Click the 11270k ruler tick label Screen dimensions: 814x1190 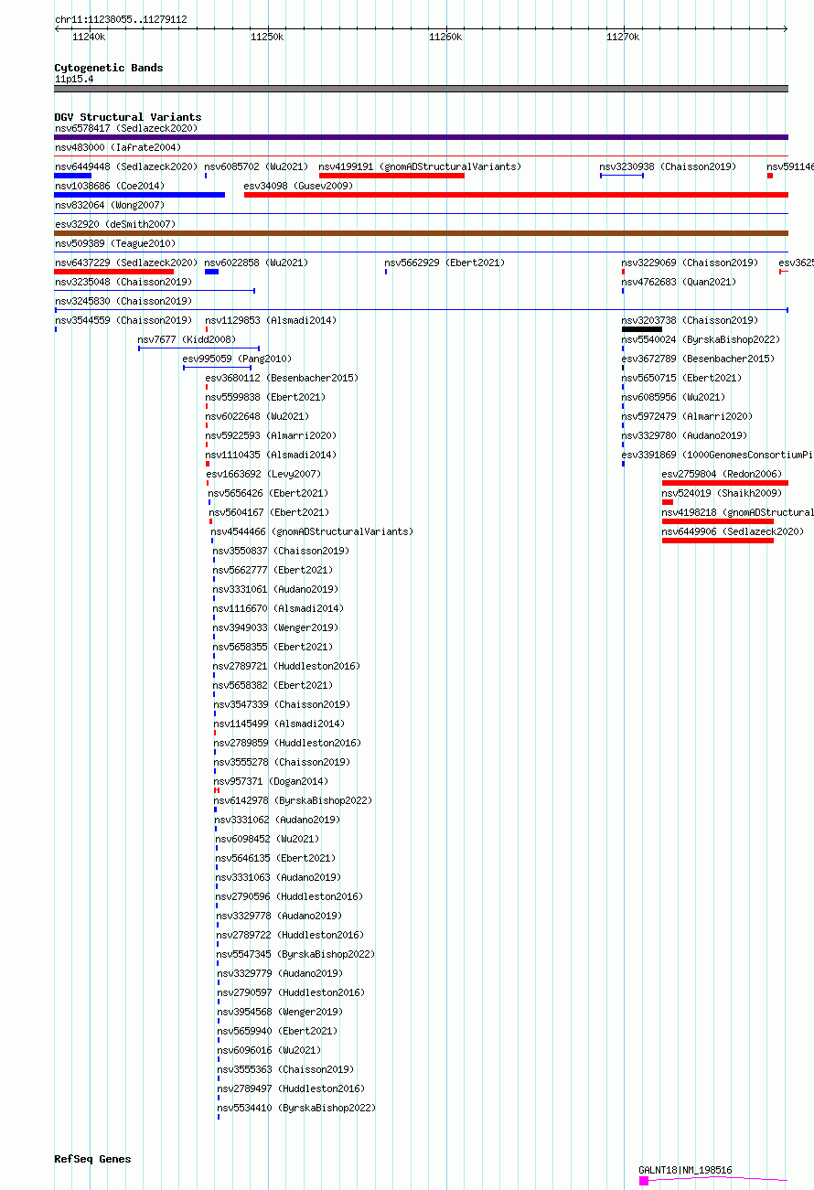pos(623,37)
